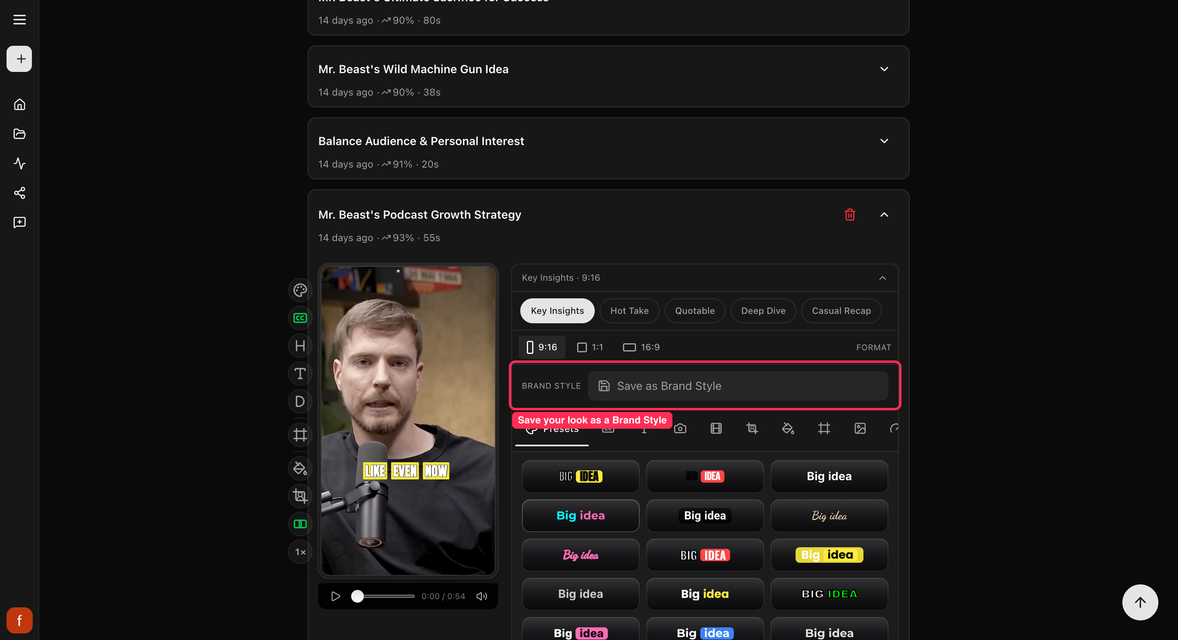The height and width of the screenshot is (640, 1178).
Task: Click the scroll-to-top arrow button
Action: (x=1140, y=602)
